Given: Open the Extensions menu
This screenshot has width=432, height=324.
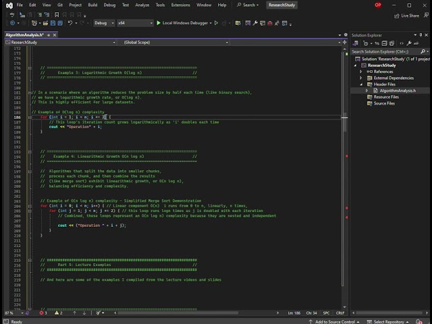Looking at the screenshot, I should click(180, 5).
